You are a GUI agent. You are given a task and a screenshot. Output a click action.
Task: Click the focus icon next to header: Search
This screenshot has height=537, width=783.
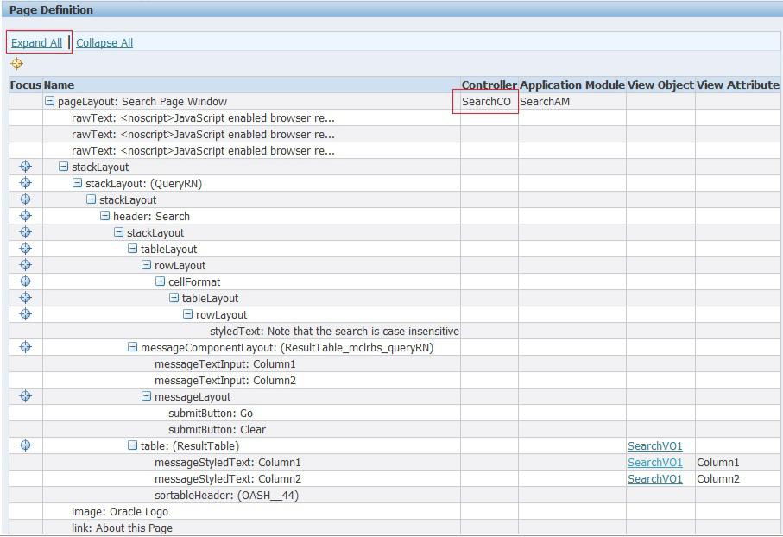pyautogui.click(x=25, y=216)
